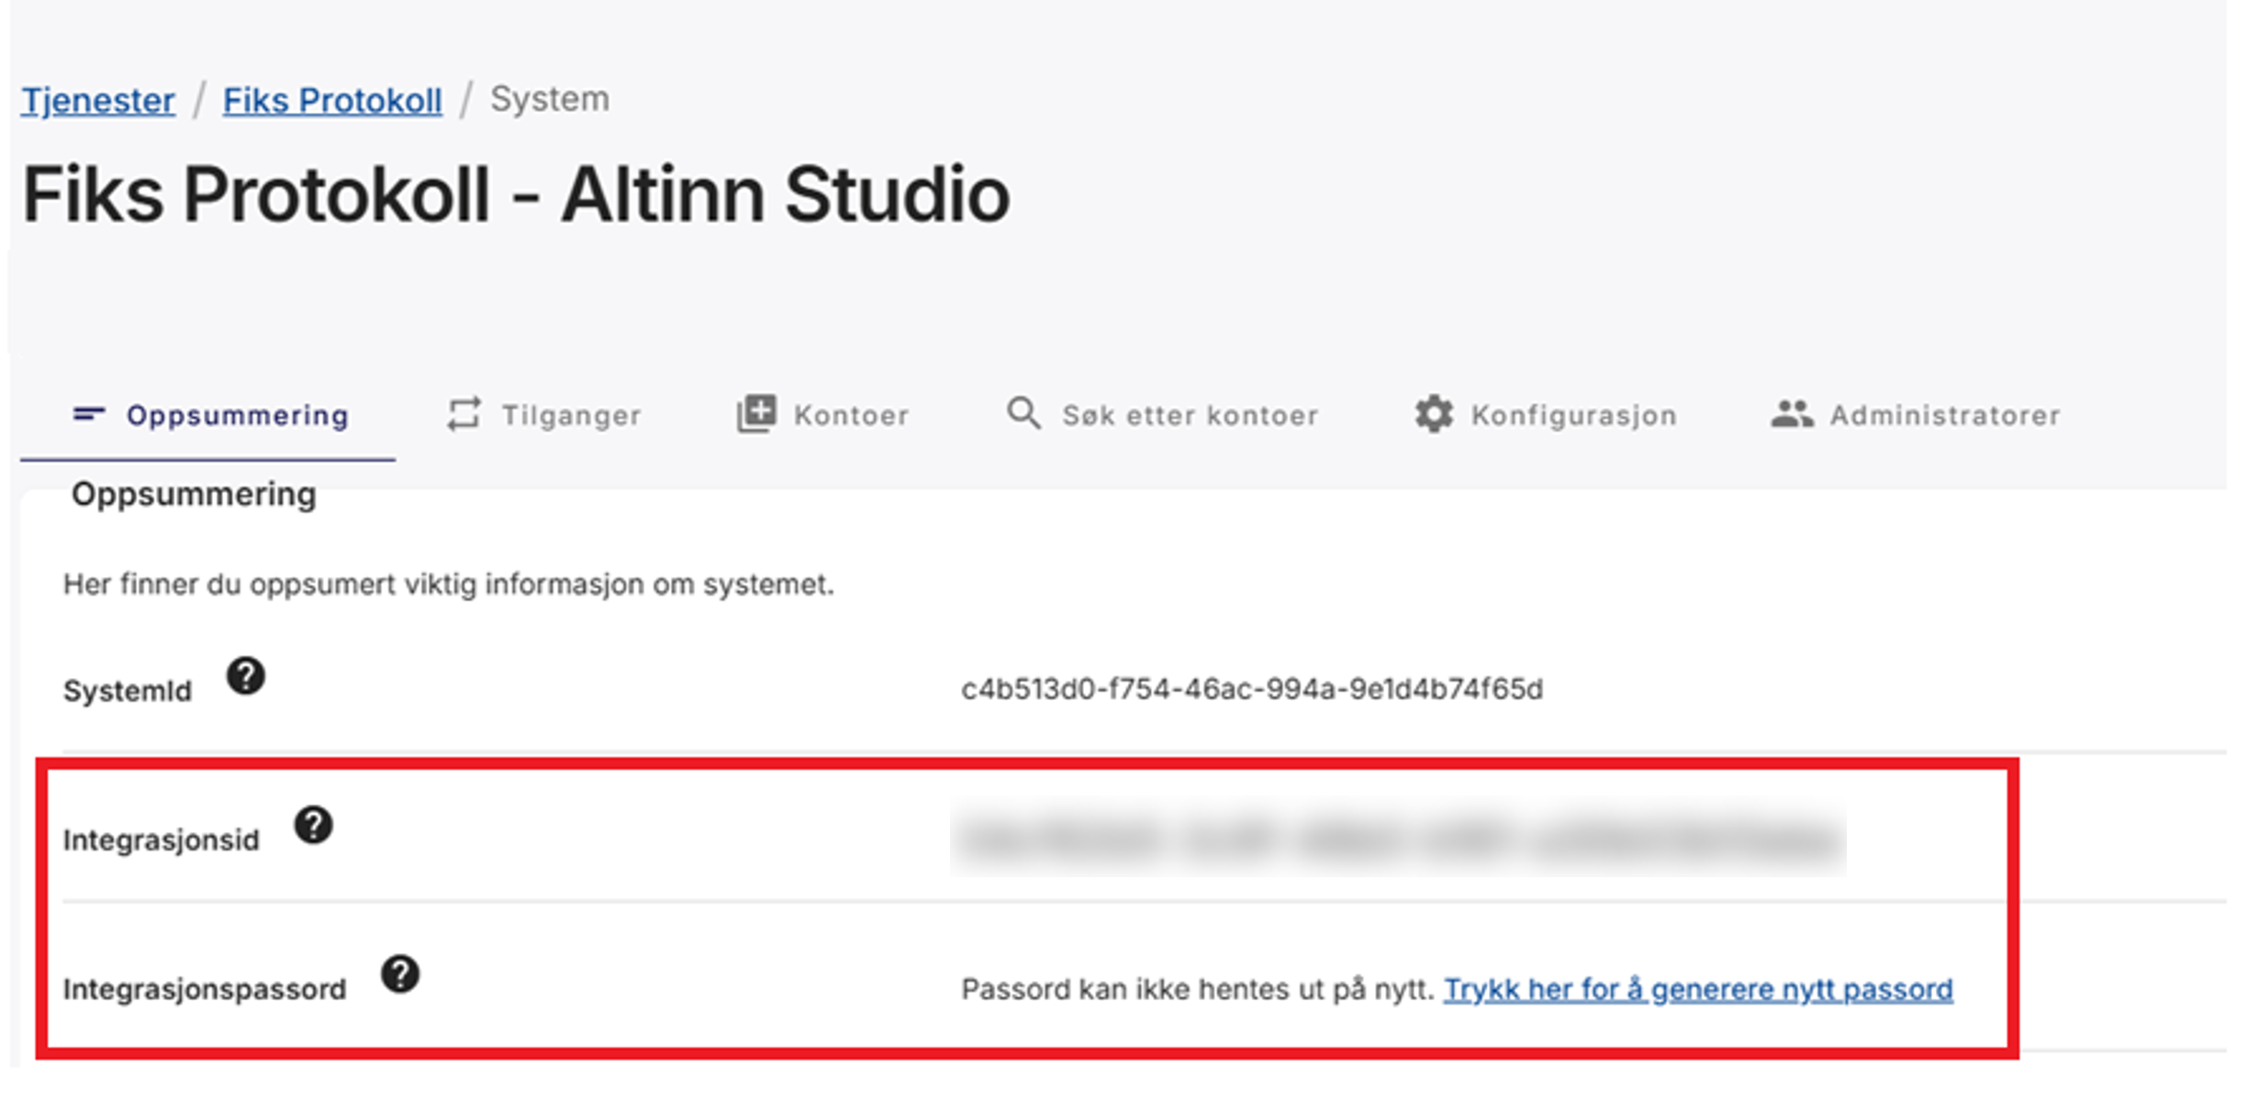Switch to the Tilganger tab

pyautogui.click(x=571, y=415)
